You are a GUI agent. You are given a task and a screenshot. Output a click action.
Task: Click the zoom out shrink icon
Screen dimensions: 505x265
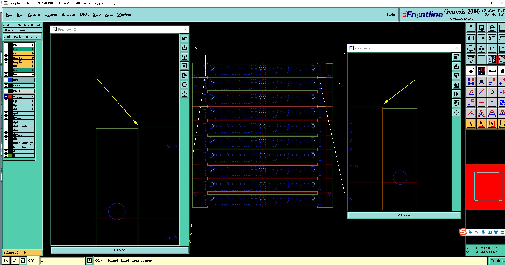click(x=482, y=49)
